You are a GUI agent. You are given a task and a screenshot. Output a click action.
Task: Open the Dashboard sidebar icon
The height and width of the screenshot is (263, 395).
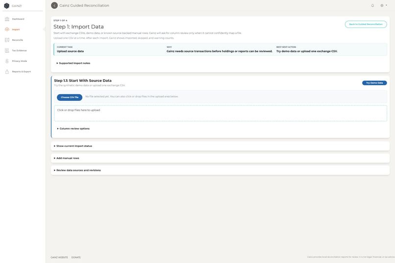(7, 19)
